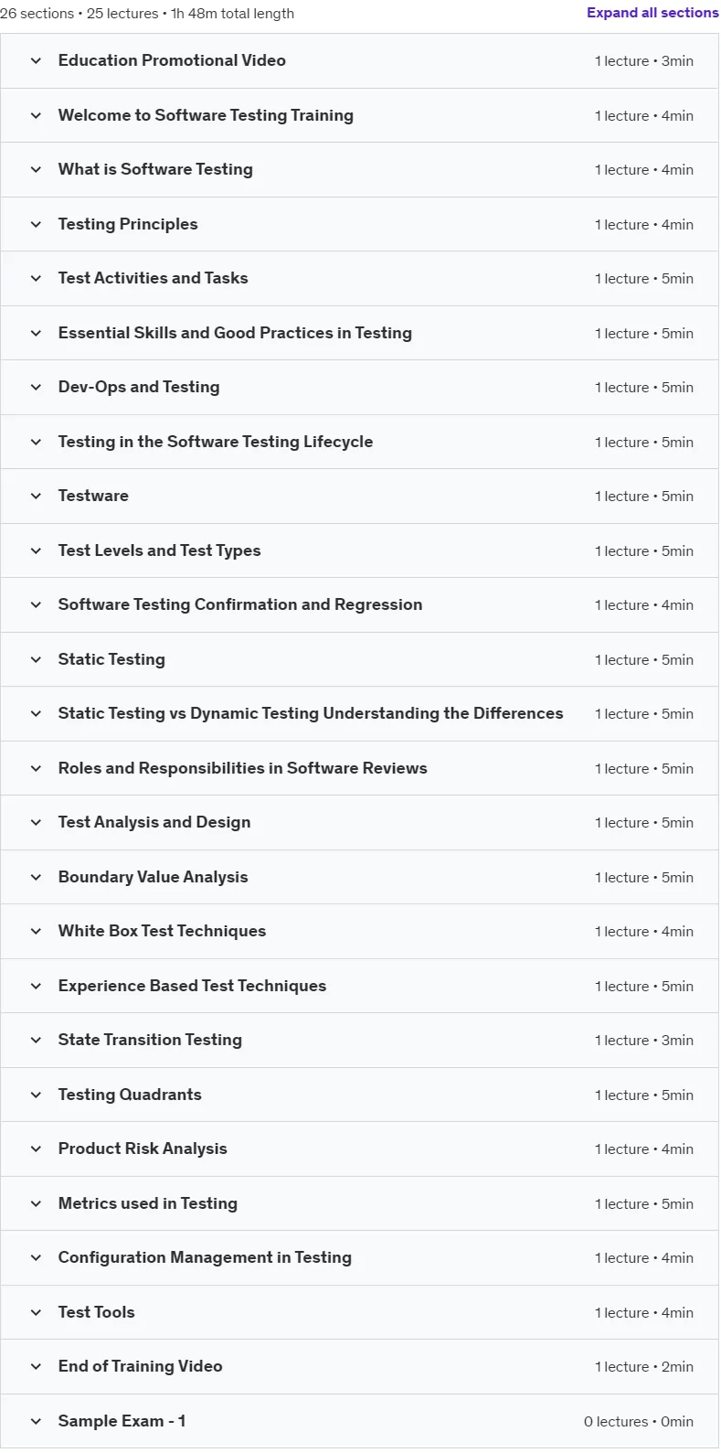Open chevron next to Testing Principles
Screen dimensions: 721x1453
(36, 225)
